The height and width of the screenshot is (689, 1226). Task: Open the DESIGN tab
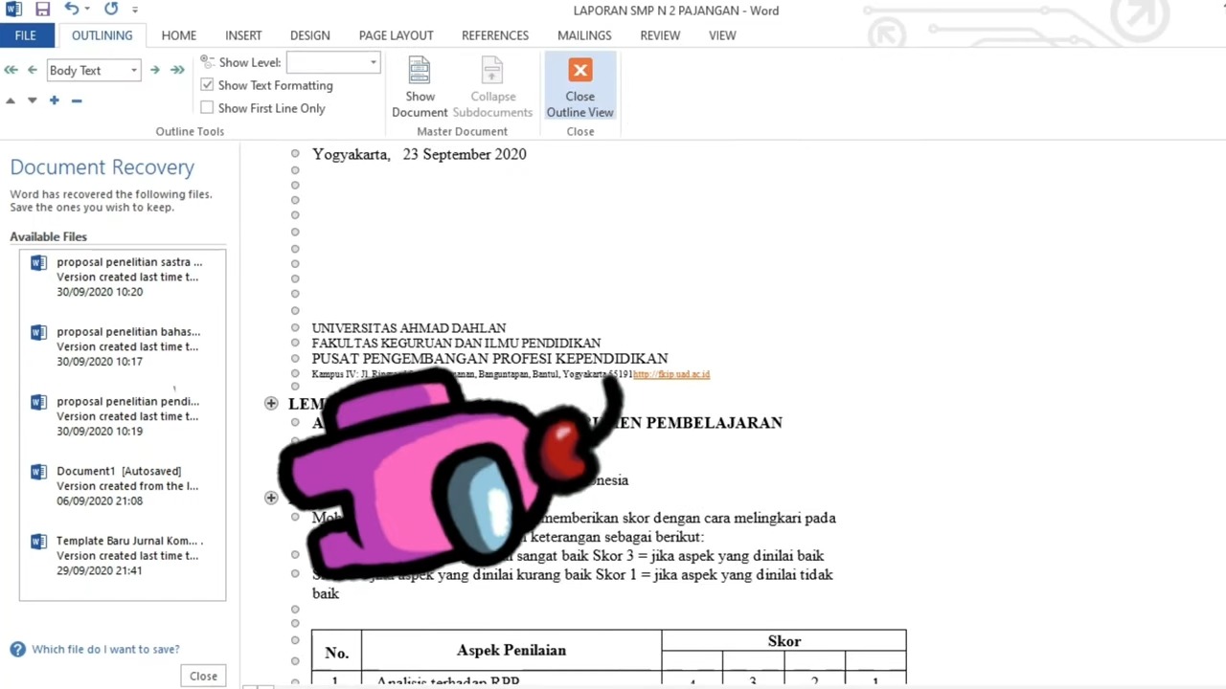pyautogui.click(x=309, y=35)
